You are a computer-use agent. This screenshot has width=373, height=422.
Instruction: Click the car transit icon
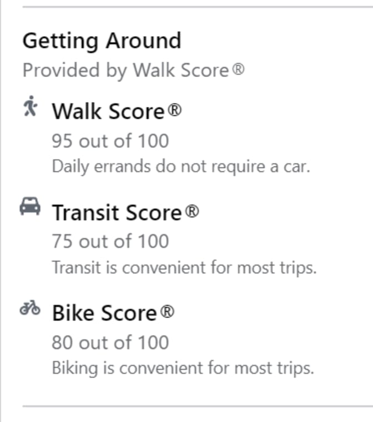pyautogui.click(x=30, y=206)
